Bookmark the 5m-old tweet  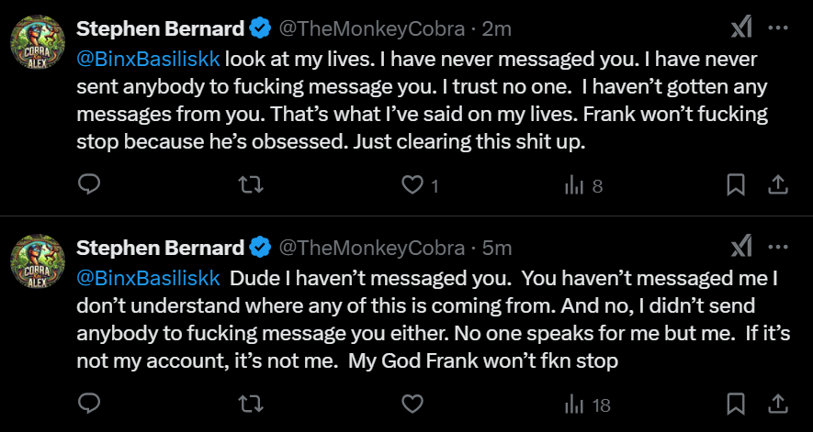tap(736, 404)
